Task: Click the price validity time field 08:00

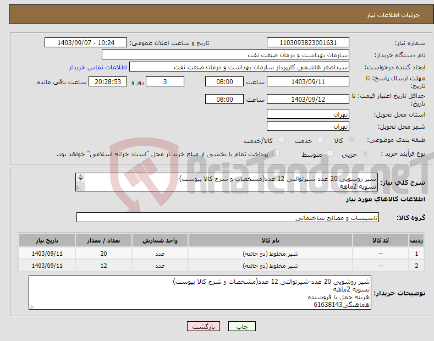Action: coord(224,99)
